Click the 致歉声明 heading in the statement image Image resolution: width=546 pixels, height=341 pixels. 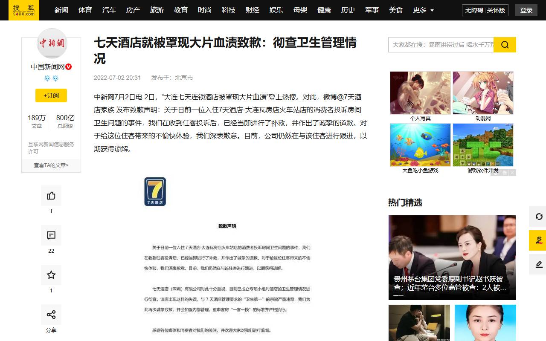pos(227,226)
